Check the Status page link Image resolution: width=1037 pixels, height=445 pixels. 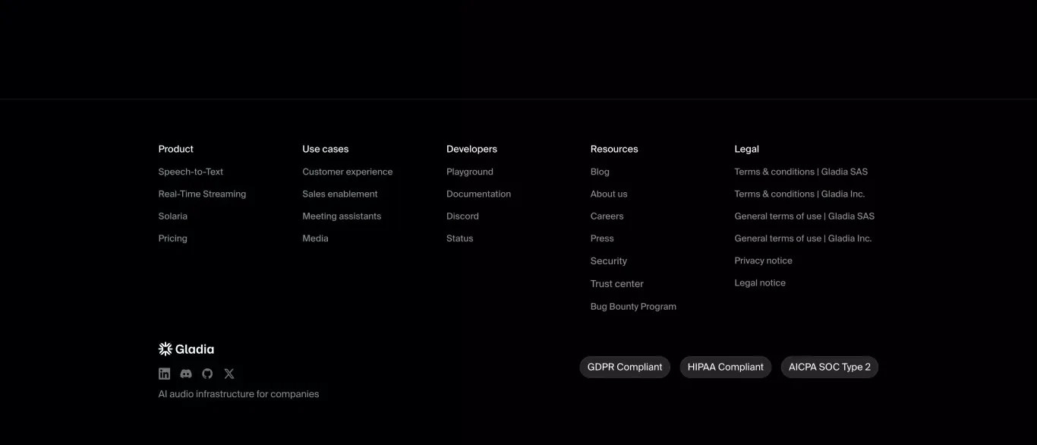tap(459, 238)
